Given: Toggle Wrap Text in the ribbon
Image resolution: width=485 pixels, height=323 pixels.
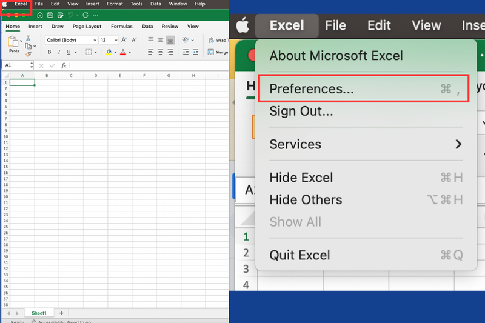Looking at the screenshot, I should 218,40.
